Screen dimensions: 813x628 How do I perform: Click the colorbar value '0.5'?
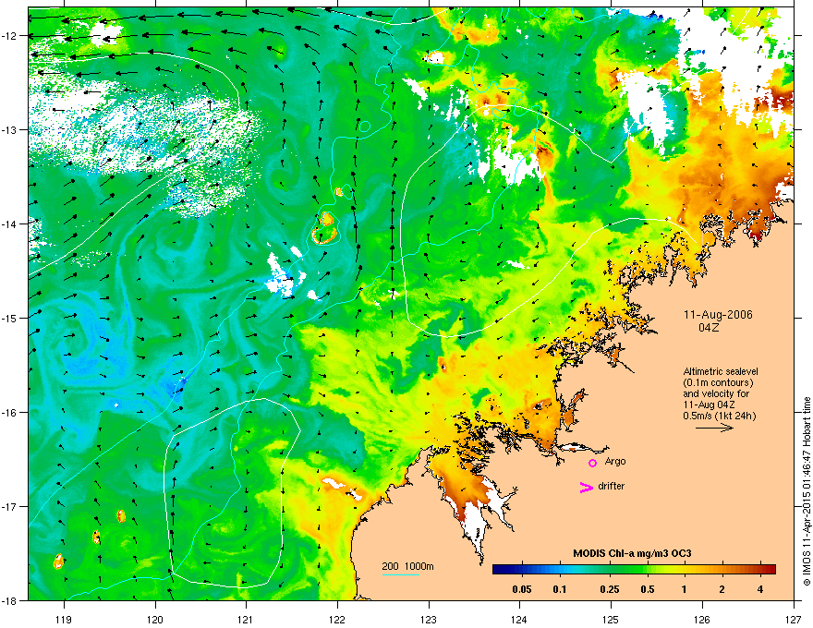tap(648, 589)
